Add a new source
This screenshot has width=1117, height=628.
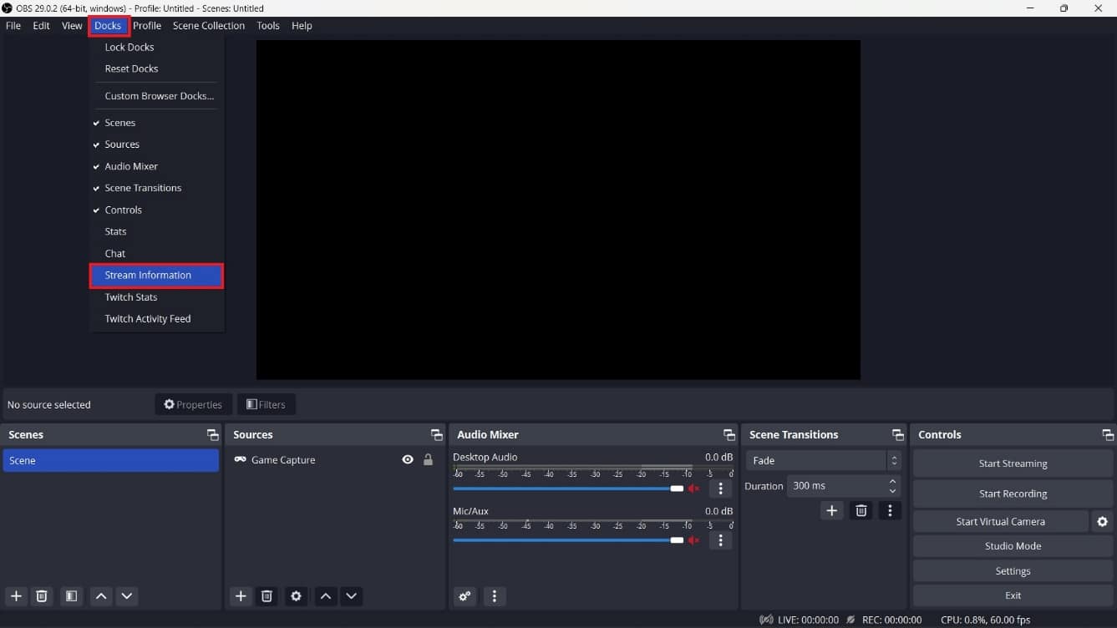240,596
